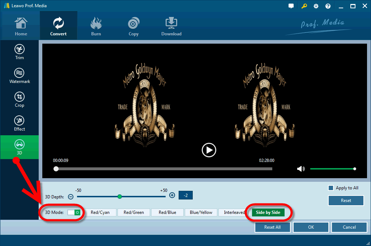
Task: Click the Reset All button
Action: tap(273, 227)
